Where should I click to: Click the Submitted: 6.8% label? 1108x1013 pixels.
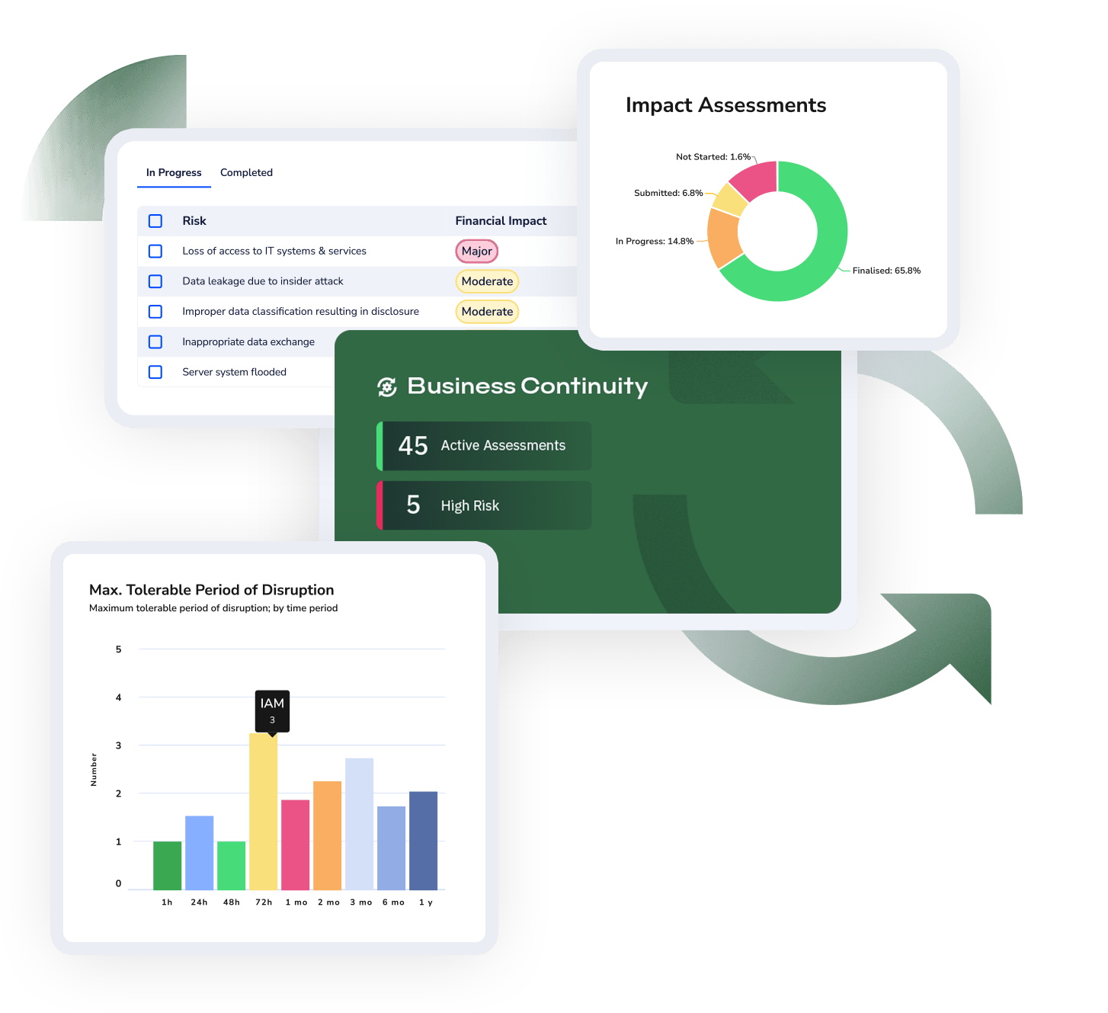coord(668,193)
